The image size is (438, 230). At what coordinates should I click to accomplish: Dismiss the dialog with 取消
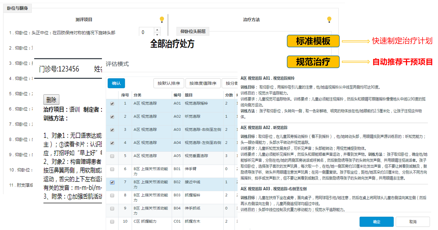click(x=412, y=222)
